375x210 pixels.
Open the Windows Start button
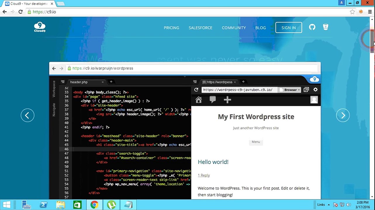(x=7, y=205)
